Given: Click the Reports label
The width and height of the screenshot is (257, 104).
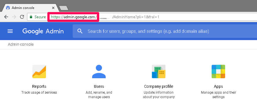Looking at the screenshot, I should pyautogui.click(x=39, y=86).
